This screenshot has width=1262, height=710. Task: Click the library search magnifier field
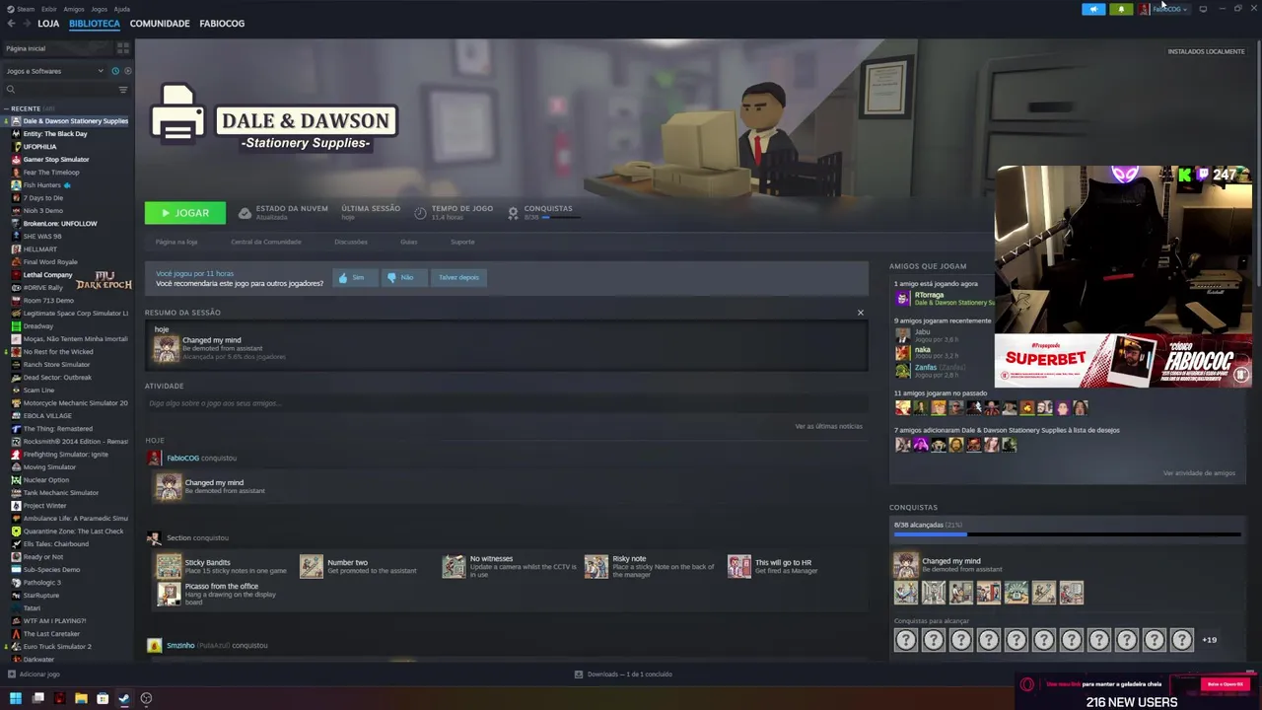59,90
